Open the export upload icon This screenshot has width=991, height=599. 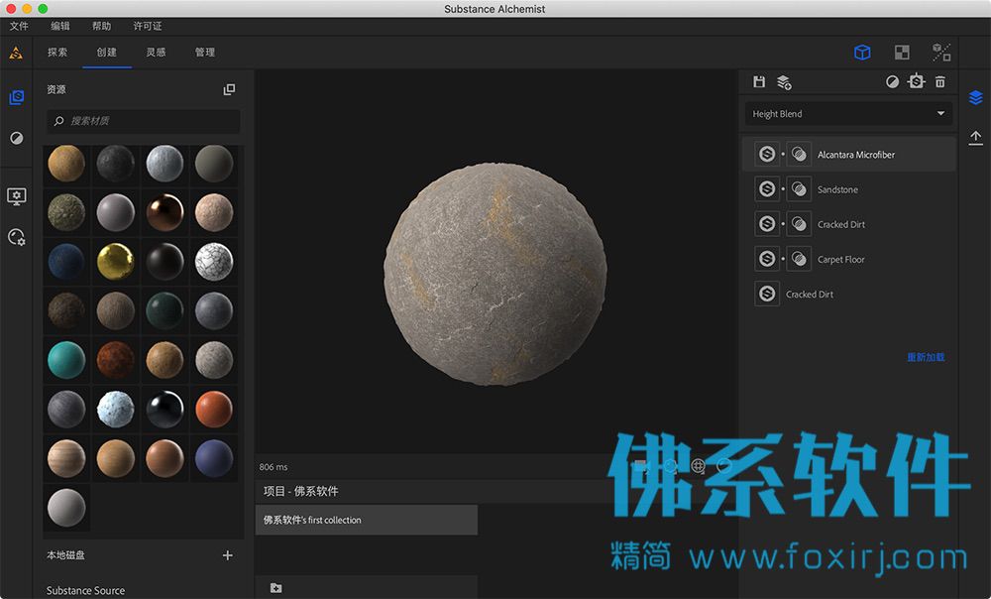pos(975,138)
